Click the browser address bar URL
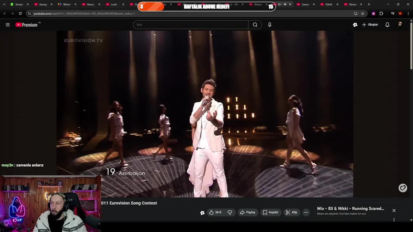The height and width of the screenshot is (232, 413). [x=84, y=14]
